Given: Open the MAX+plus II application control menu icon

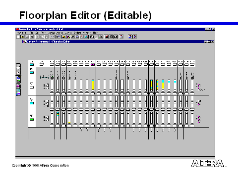Looking at the screenshot, I should point(17,29).
